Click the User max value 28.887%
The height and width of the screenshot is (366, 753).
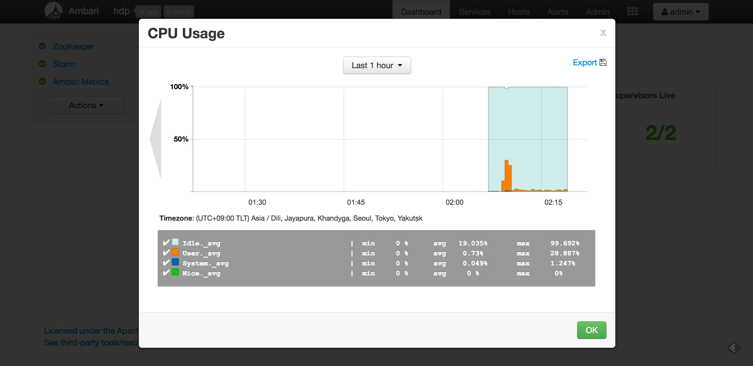(x=565, y=253)
